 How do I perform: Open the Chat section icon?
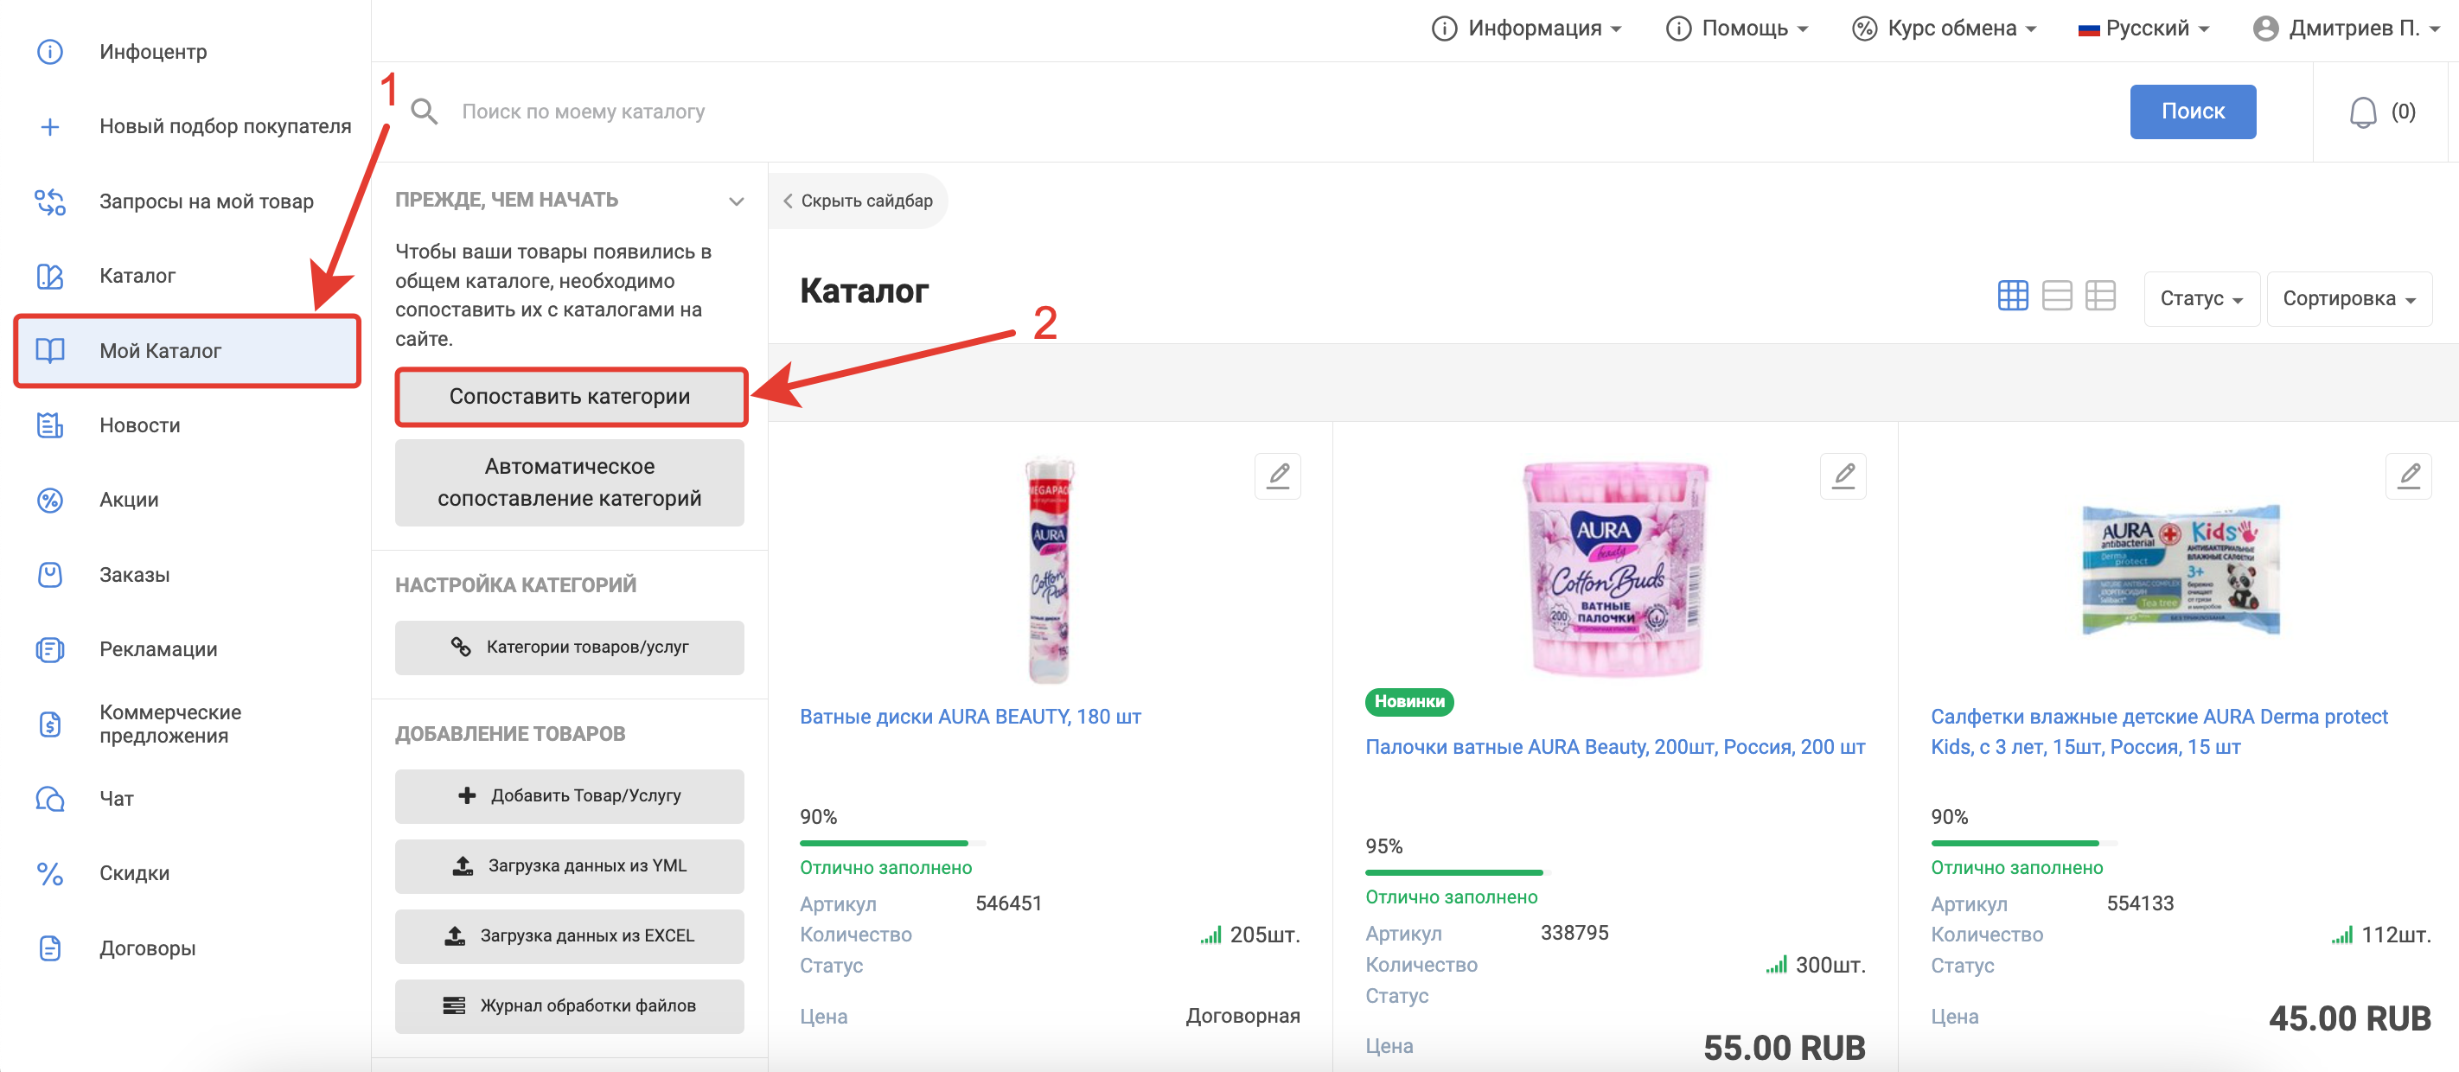49,799
